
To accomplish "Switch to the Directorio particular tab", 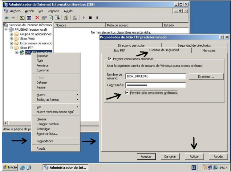I will (x=131, y=45).
